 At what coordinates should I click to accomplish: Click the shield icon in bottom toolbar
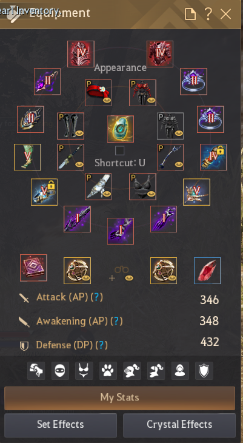pyautogui.click(x=204, y=370)
